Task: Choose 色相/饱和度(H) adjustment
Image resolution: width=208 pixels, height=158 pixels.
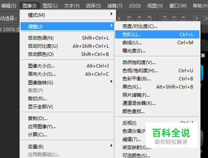Action: 157,71
